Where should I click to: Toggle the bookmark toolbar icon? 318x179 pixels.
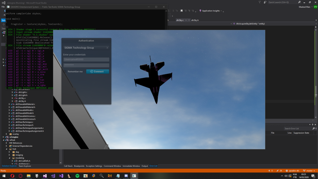181,11
